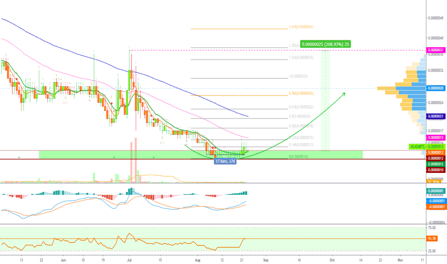Select the widest volume profile bar at 0.00000028

(401, 88)
